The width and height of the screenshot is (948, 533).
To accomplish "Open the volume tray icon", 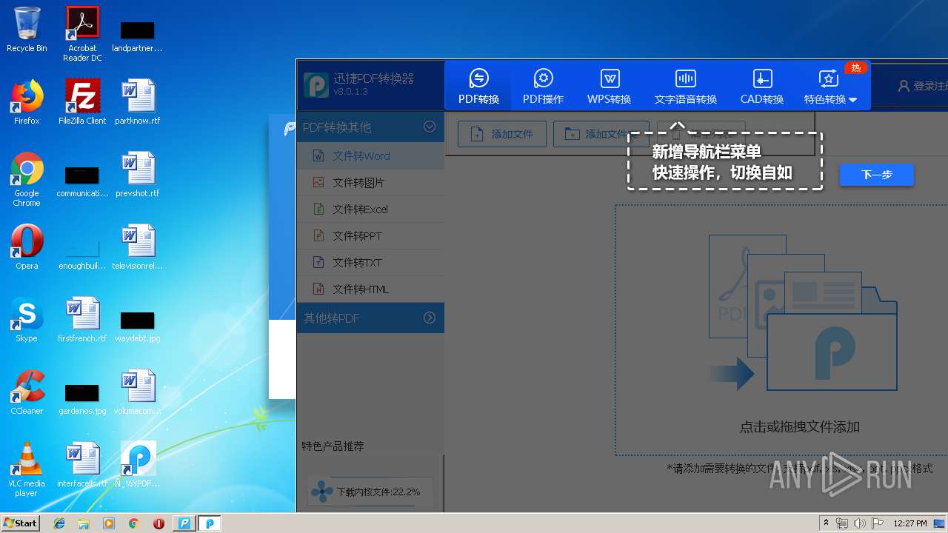I will [859, 523].
